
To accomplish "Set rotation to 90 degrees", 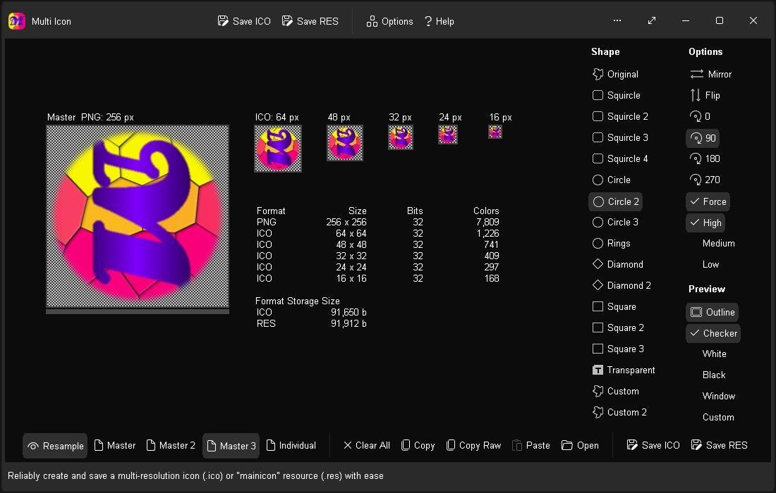I will pyautogui.click(x=703, y=138).
